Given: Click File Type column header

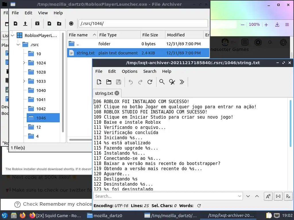Looking at the screenshot, I should tap(119, 35).
